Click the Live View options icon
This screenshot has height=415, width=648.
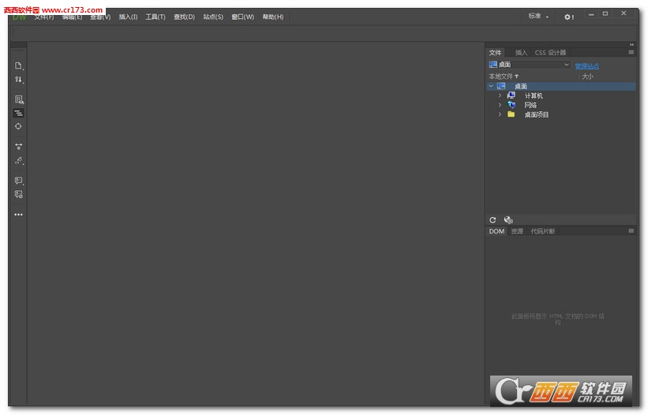point(18,99)
